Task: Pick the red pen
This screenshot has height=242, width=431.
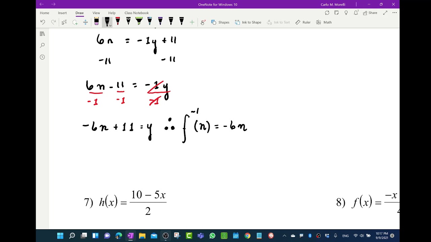Action: pos(118,22)
